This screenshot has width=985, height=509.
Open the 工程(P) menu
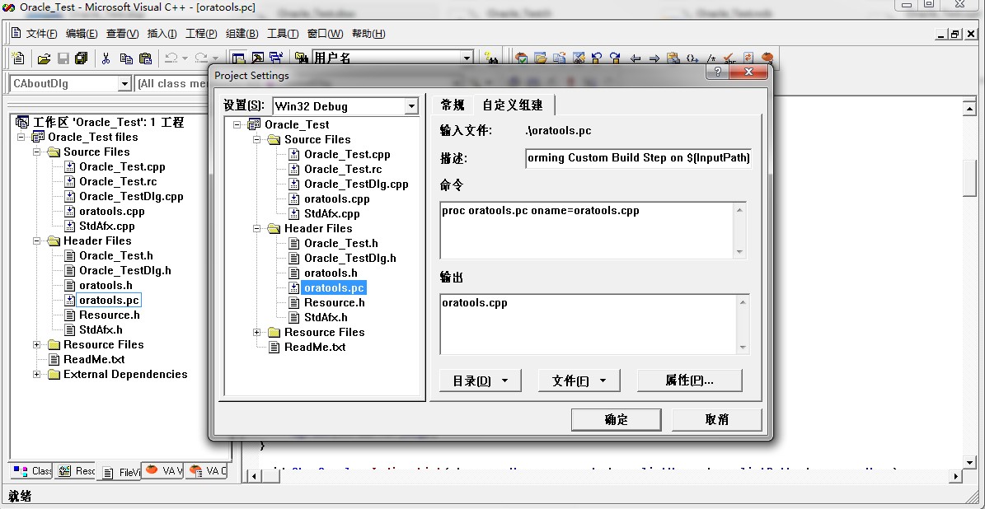[201, 34]
